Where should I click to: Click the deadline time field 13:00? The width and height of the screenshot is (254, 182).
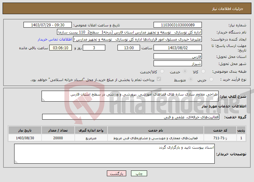click(129, 48)
